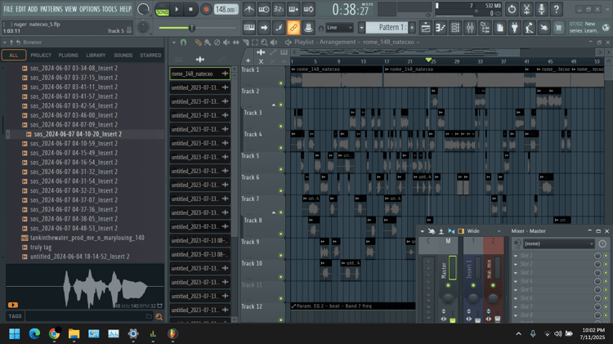The image size is (613, 344).
Task: Open the Browser toolbar icon
Action: (x=485, y=28)
